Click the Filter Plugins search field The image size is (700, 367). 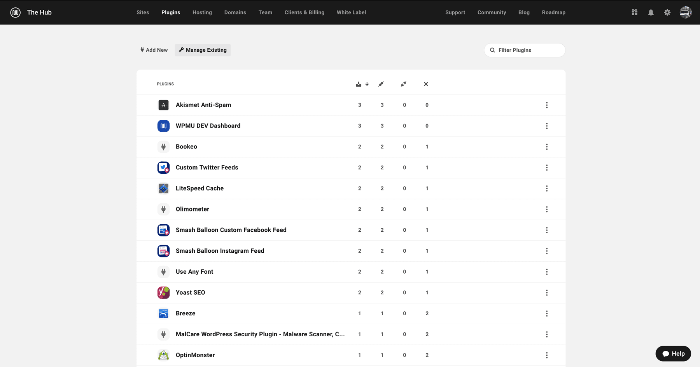[524, 50]
